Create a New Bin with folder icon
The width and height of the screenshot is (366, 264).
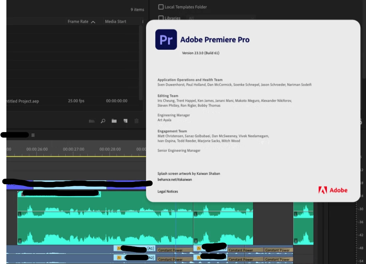pyautogui.click(x=114, y=121)
